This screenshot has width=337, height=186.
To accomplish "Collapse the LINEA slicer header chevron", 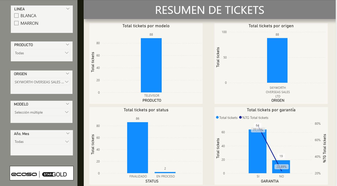I will [68, 9].
